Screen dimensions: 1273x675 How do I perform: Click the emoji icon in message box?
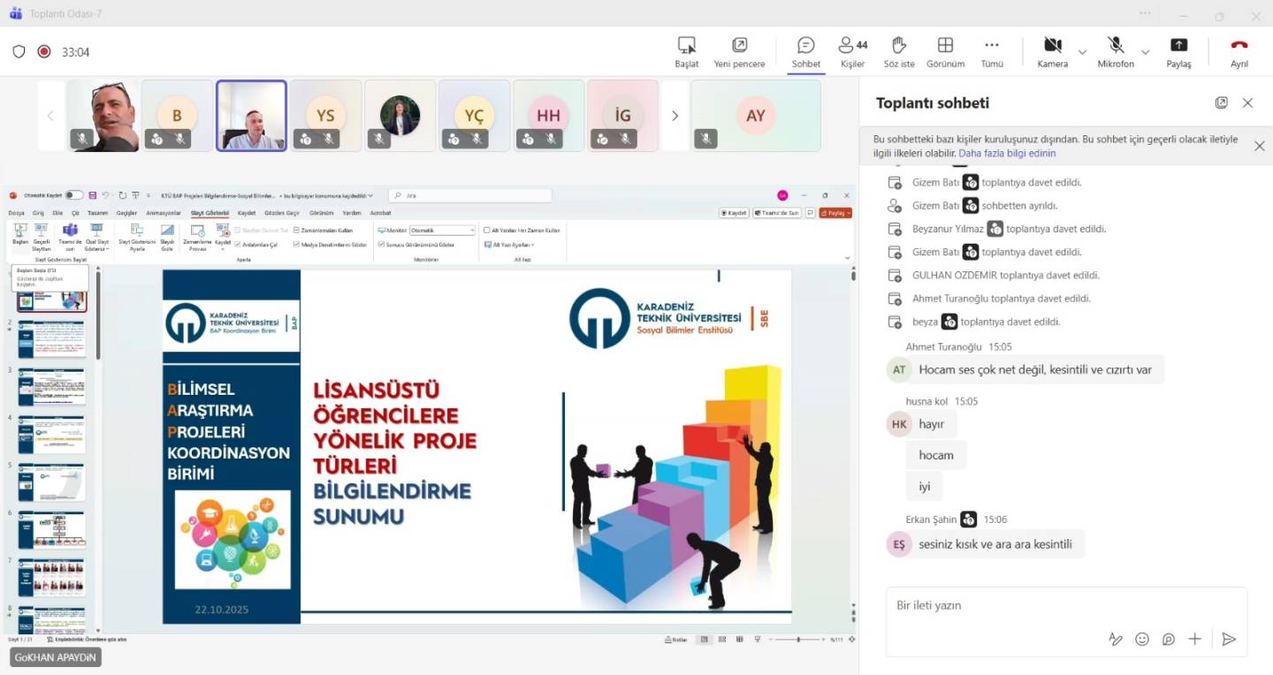click(x=1142, y=639)
